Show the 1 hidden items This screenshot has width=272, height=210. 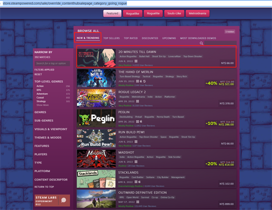[230, 32]
